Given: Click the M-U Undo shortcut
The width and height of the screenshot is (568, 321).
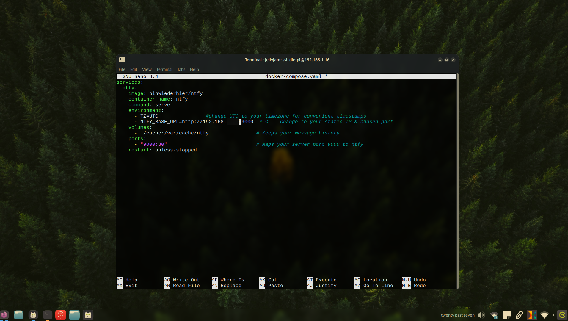Looking at the screenshot, I should [414, 280].
